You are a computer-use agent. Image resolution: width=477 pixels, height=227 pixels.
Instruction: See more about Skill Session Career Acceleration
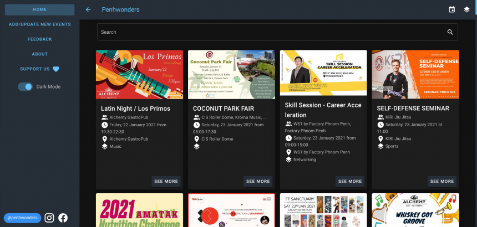350,182
